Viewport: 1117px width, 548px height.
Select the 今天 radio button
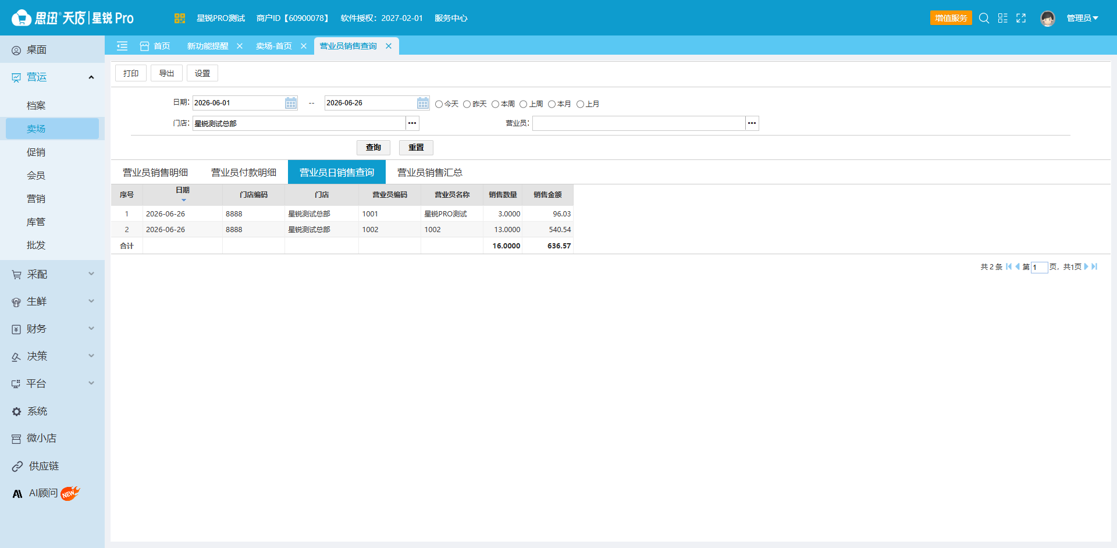click(439, 104)
